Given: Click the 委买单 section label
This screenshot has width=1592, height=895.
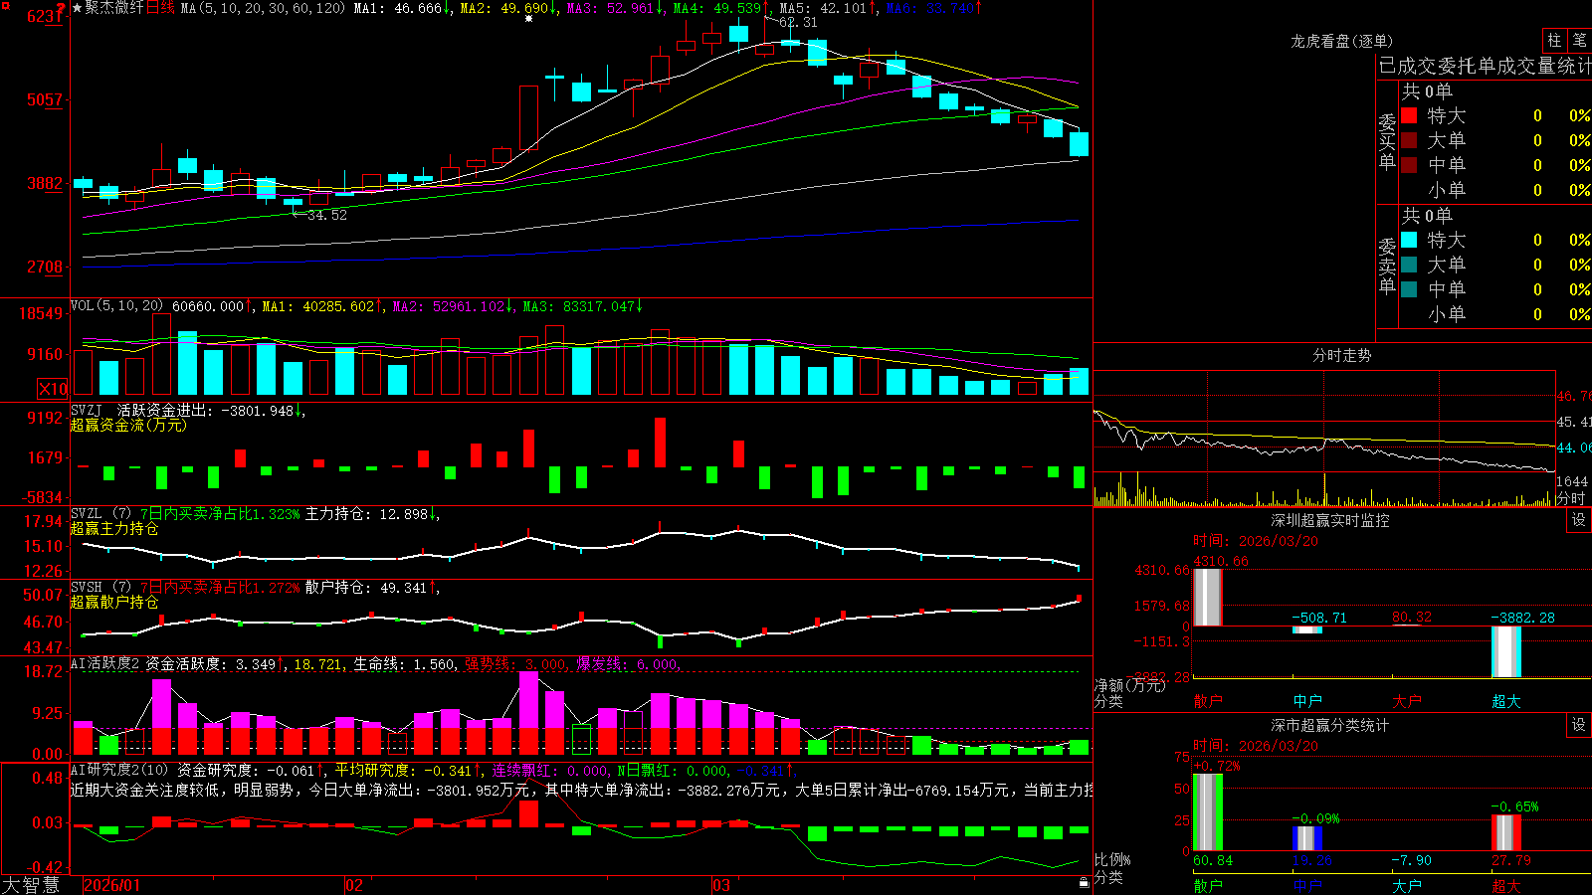Looking at the screenshot, I should [x=1387, y=142].
